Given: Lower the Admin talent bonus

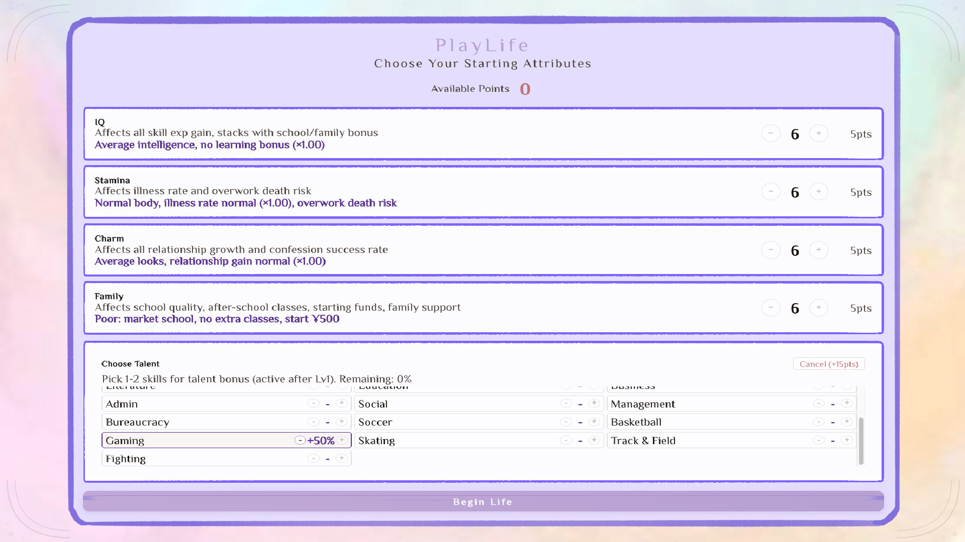Looking at the screenshot, I should (314, 403).
